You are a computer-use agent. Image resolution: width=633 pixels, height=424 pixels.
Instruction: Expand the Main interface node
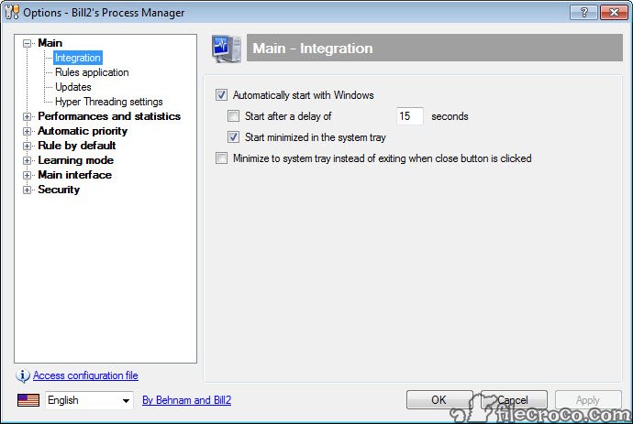click(x=27, y=175)
